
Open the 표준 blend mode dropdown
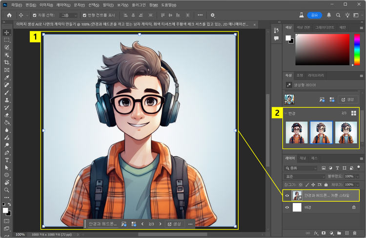(305, 176)
